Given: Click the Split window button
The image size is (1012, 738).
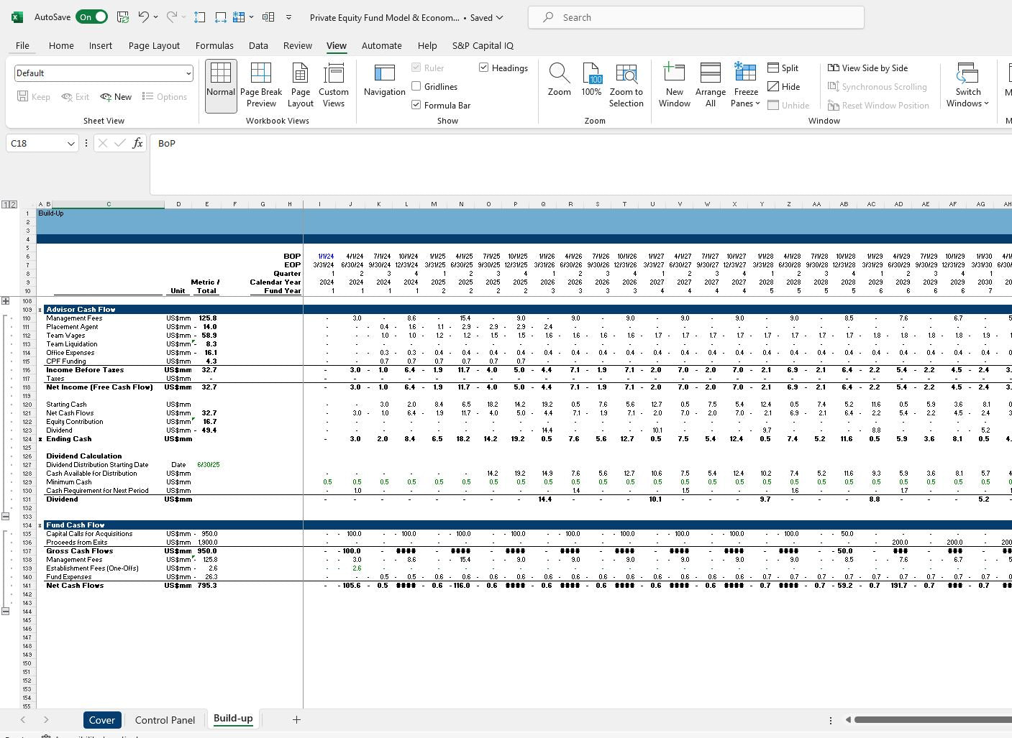Looking at the screenshot, I should (783, 68).
